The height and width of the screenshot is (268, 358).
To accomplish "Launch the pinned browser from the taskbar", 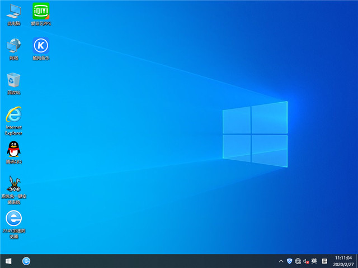I will point(26,261).
